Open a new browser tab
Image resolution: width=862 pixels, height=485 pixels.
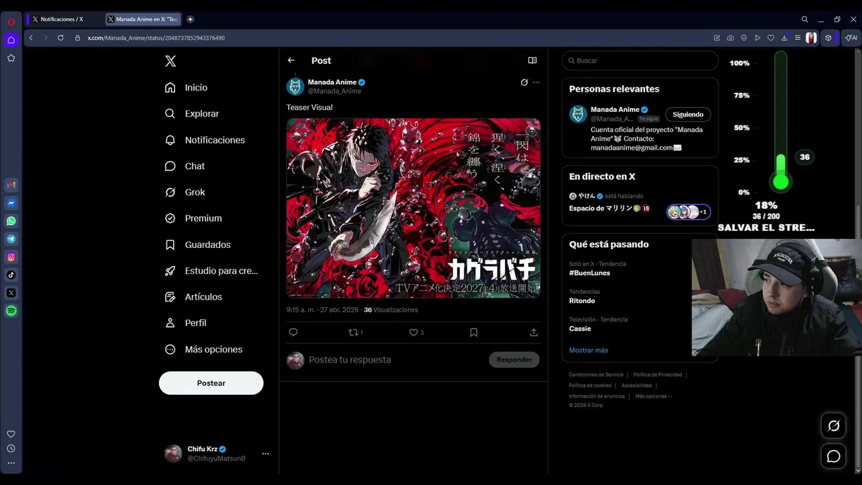(190, 20)
